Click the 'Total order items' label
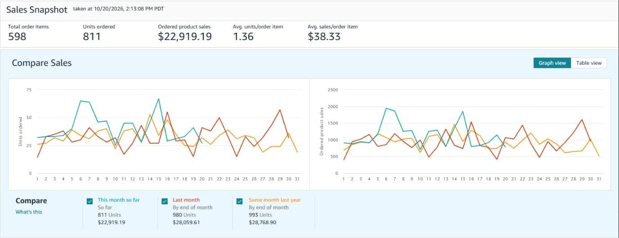Image resolution: width=619 pixels, height=238 pixels. 28,26
